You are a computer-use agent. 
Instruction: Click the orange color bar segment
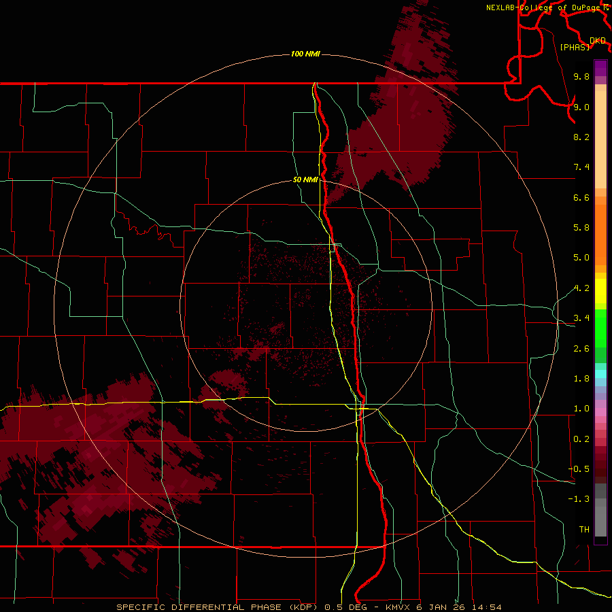(600, 235)
